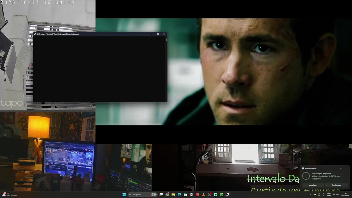Dismiss the Macrium Reflect notification

[x=346, y=168]
